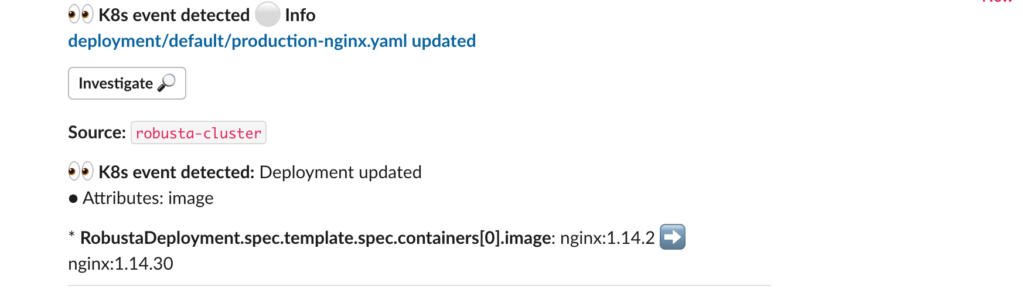Click the old image value nginx:1.14.2
Viewport: 1023px width, 306px height.
[608, 238]
